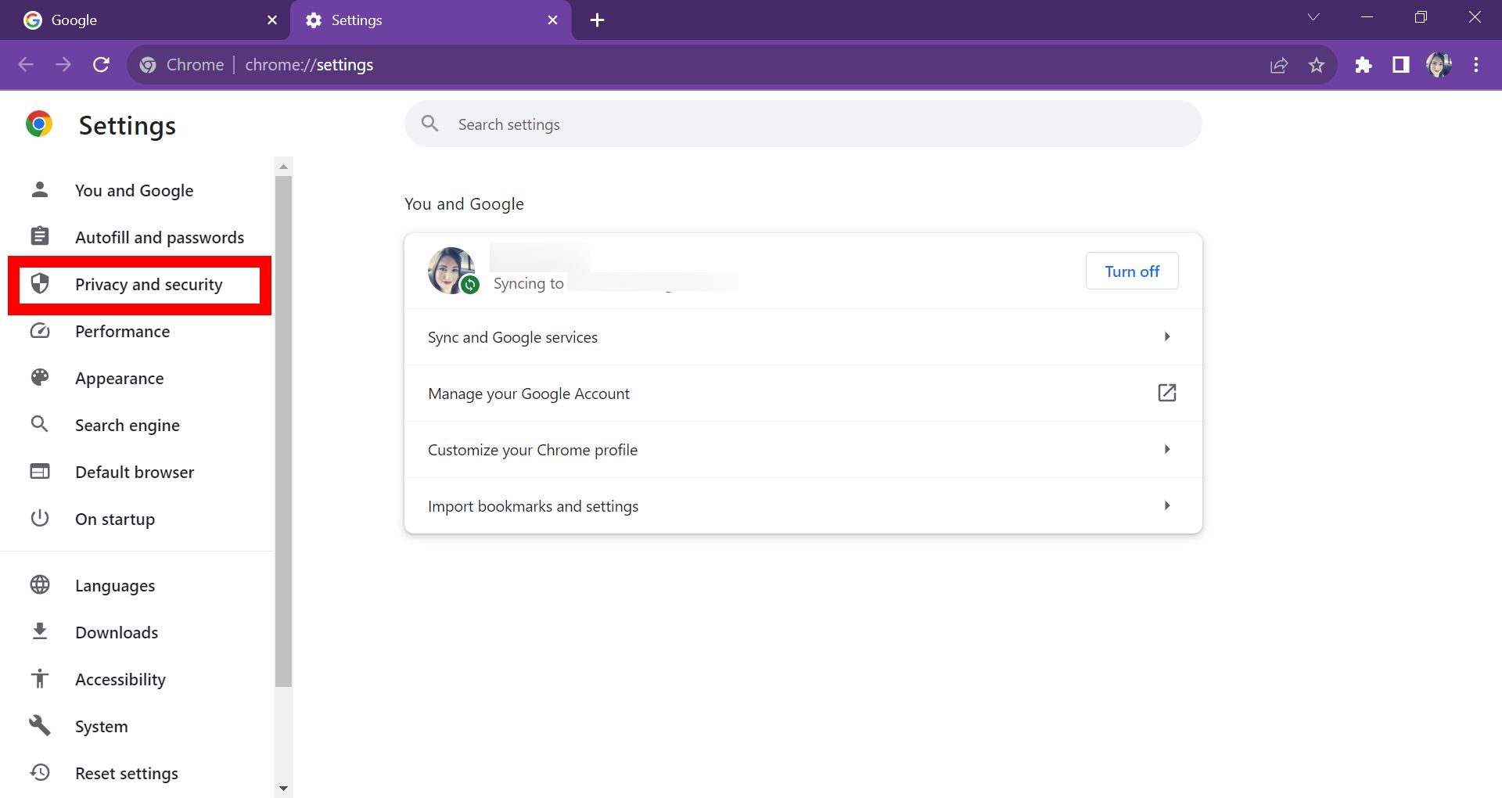The image size is (1502, 798).
Task: Click the share page icon in address bar
Action: point(1279,65)
